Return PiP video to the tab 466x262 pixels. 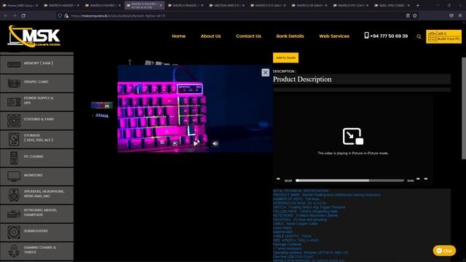pos(175,143)
